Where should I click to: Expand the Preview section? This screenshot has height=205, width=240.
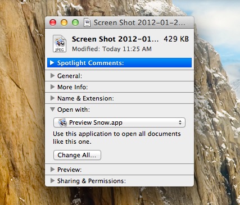point(53,170)
